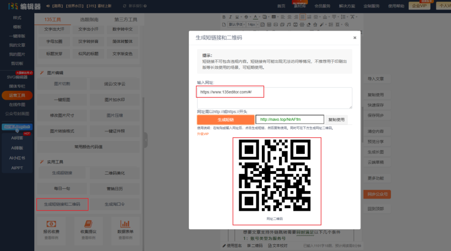Select 运营工具 in left sidebar

[17, 95]
